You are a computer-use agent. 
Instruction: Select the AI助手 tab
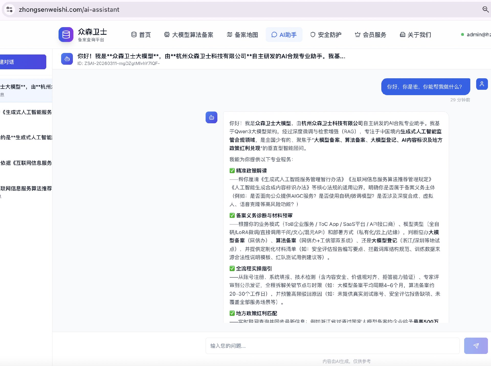click(284, 35)
